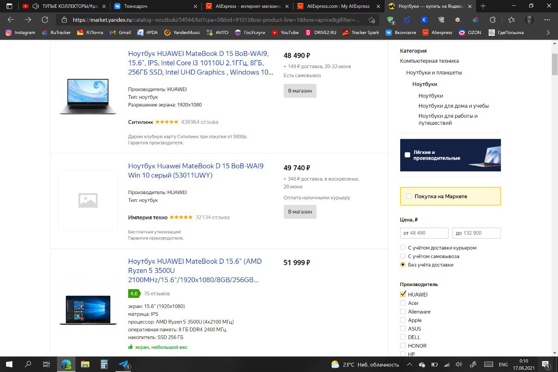
Task: Open Ноутбуки и планшеты category link
Action: 434,72
